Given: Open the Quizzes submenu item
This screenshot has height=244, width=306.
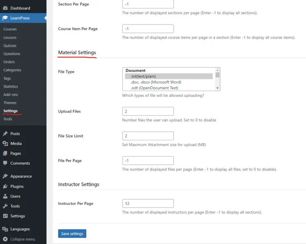Looking at the screenshot, I should 10,46.
